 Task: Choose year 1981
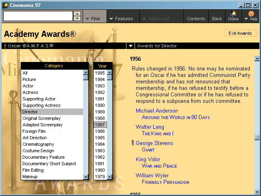(101, 164)
